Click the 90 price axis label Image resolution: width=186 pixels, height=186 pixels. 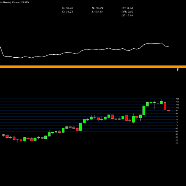pos(177,114)
